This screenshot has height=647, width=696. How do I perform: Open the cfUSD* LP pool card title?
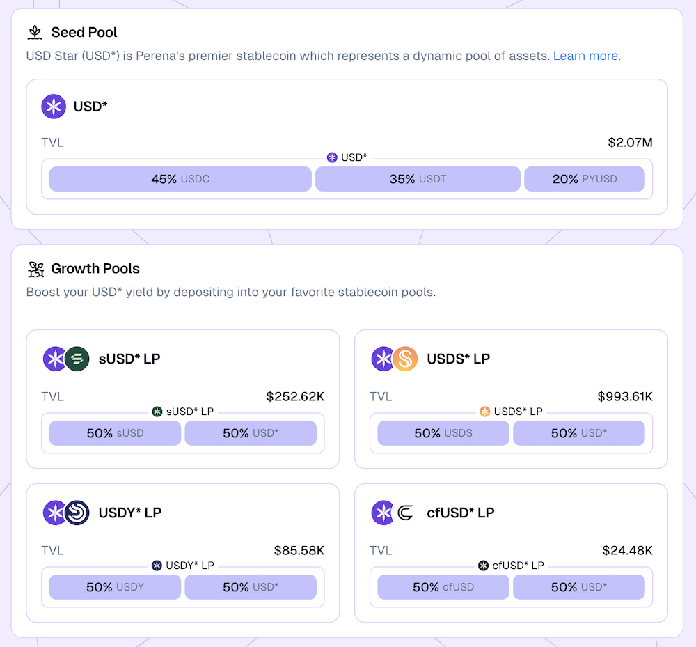pos(460,513)
